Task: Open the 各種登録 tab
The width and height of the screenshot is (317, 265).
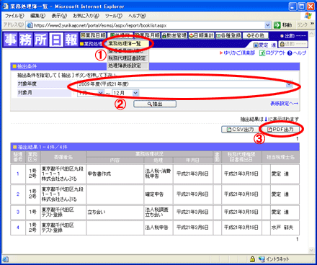Action: (x=228, y=35)
